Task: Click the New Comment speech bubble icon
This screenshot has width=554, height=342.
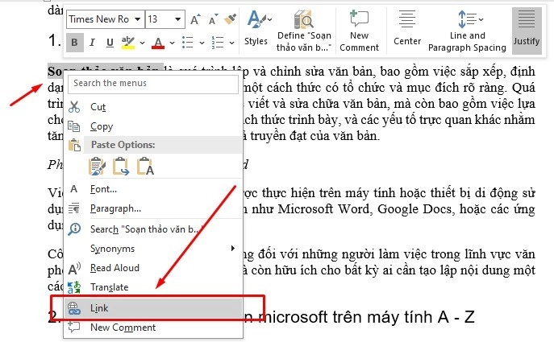Action: (x=359, y=19)
